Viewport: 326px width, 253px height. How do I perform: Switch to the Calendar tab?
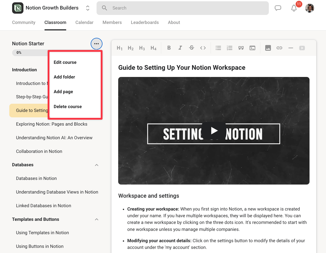coord(84,23)
